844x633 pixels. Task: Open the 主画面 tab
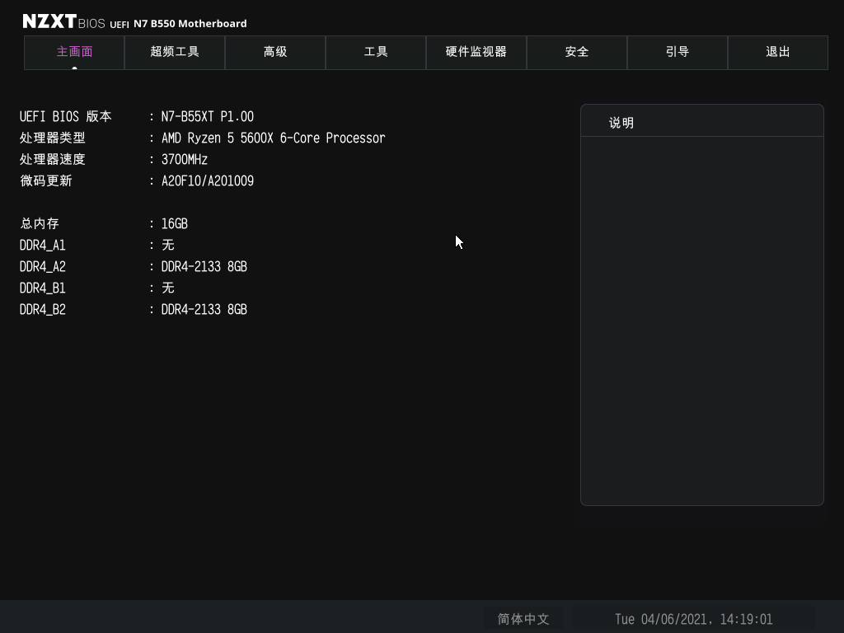(74, 52)
